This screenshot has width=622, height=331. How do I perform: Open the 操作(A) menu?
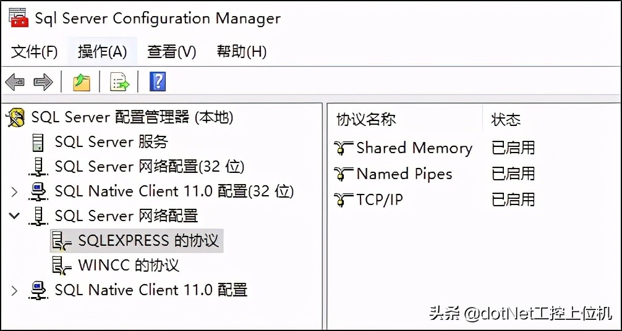pos(103,52)
